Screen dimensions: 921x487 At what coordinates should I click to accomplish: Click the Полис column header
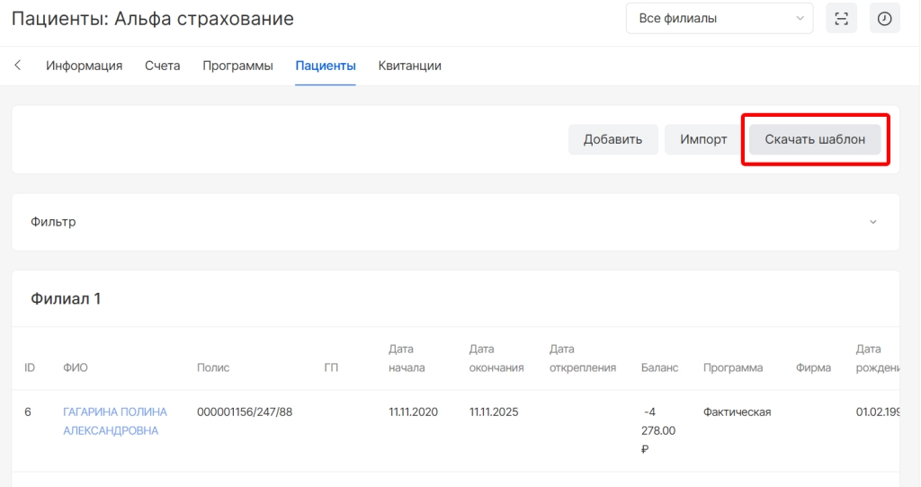coord(213,367)
